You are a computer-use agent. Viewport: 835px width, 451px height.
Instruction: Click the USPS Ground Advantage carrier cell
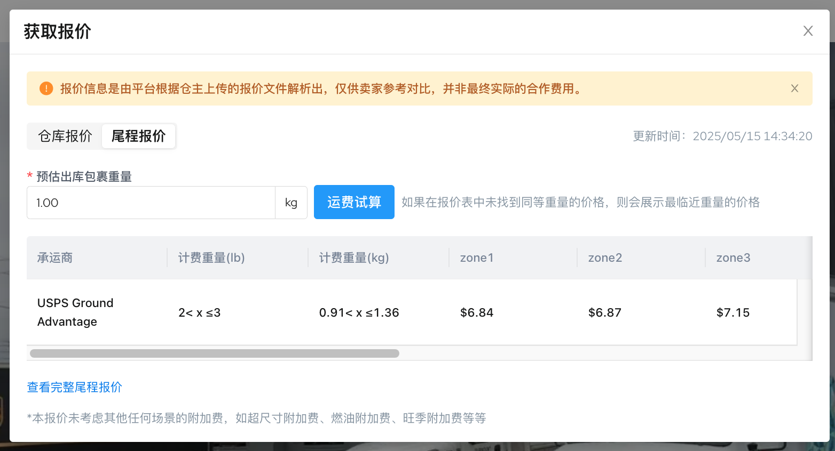point(75,312)
